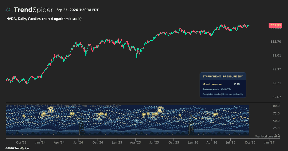Viewport: 288px width, 151px height.
Task: Click the Starry Sky indicator parameters label
Action: pyautogui.click(x=63, y=106)
